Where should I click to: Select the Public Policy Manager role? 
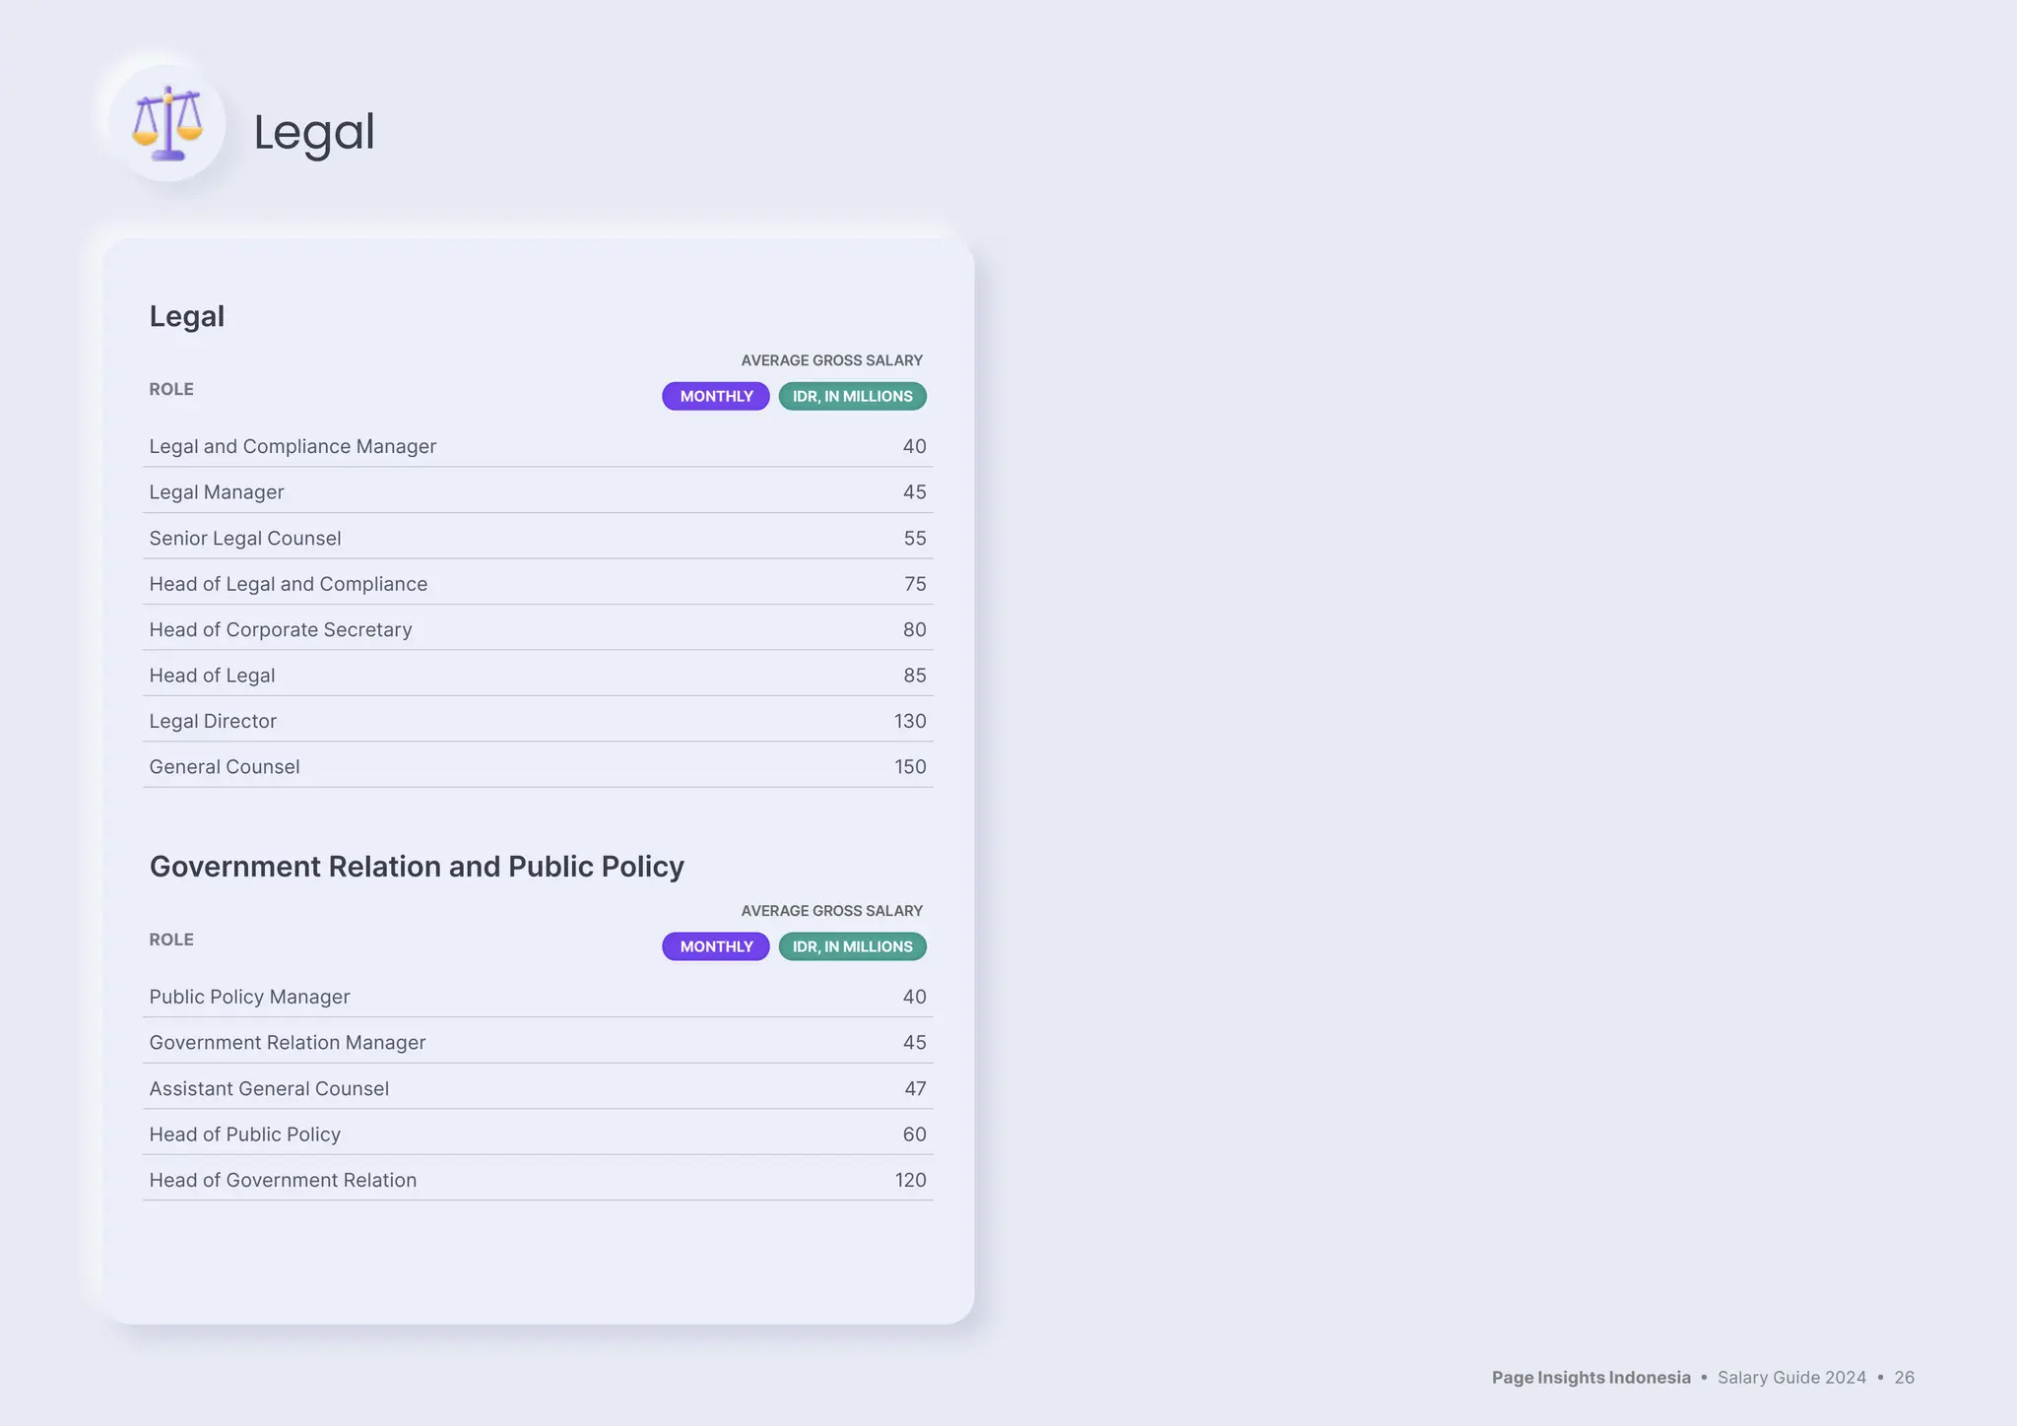pyautogui.click(x=249, y=998)
